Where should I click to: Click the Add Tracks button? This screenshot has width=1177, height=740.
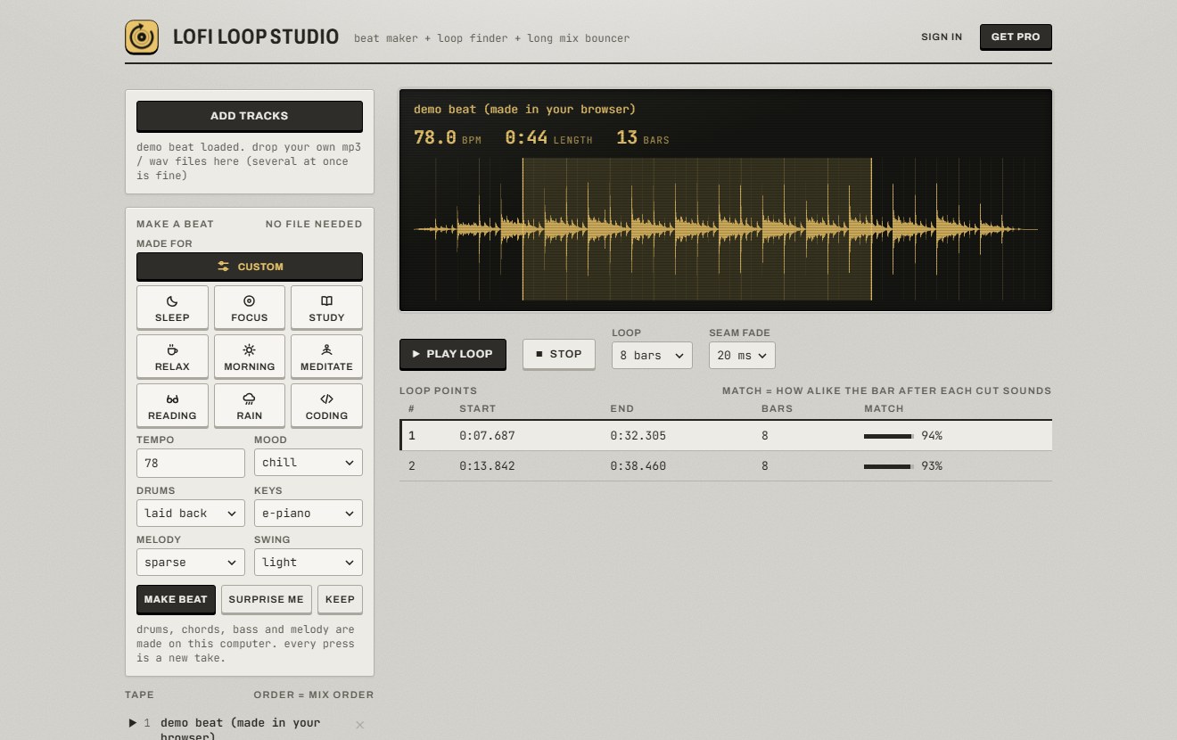[x=250, y=116]
